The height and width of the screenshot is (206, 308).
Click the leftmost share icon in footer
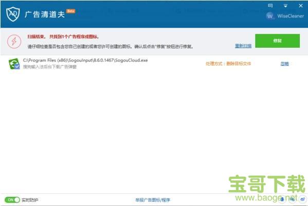coord(282,199)
